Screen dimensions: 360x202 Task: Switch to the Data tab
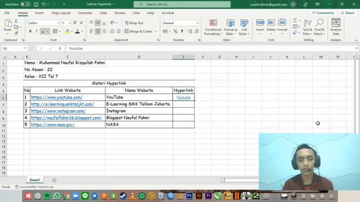pyautogui.click(x=103, y=13)
